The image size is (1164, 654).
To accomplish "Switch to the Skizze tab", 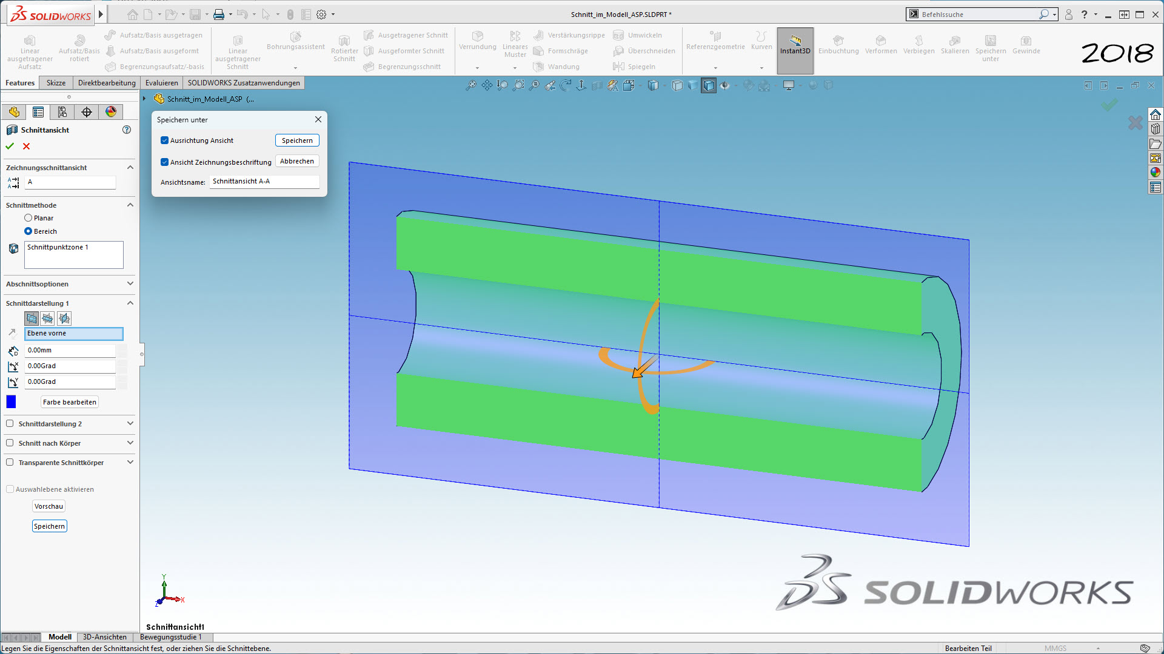I will [56, 83].
